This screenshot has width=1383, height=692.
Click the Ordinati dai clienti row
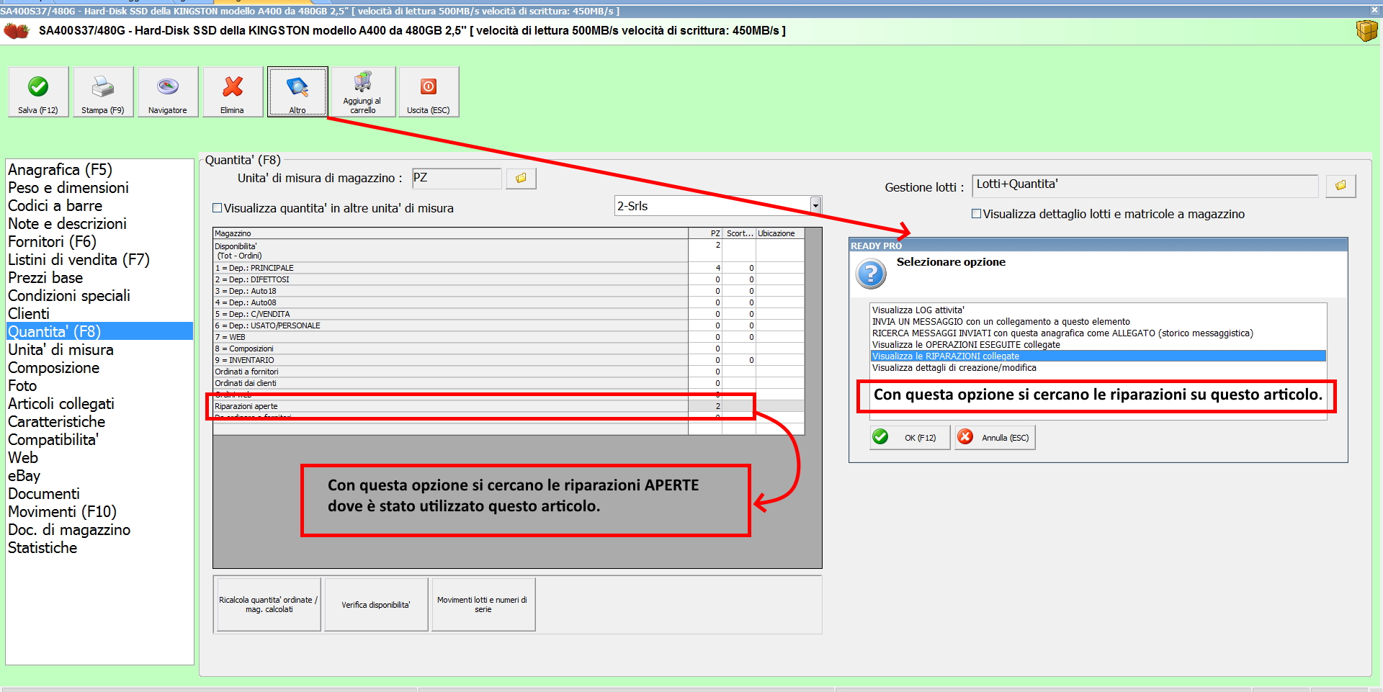coord(509,383)
